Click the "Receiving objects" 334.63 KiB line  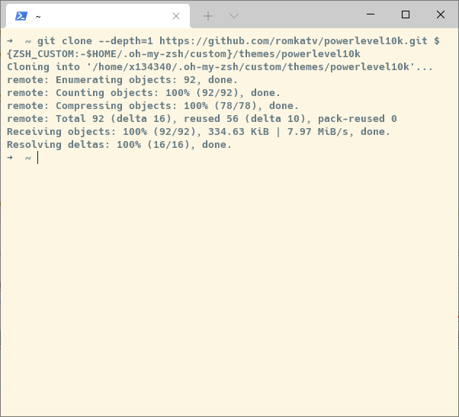coord(198,132)
